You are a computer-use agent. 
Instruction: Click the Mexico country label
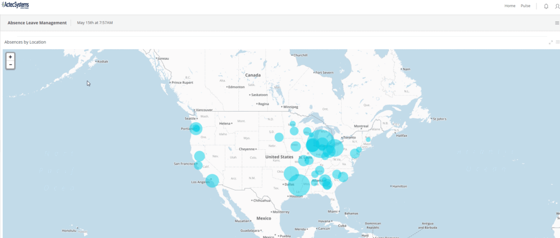[264, 218]
